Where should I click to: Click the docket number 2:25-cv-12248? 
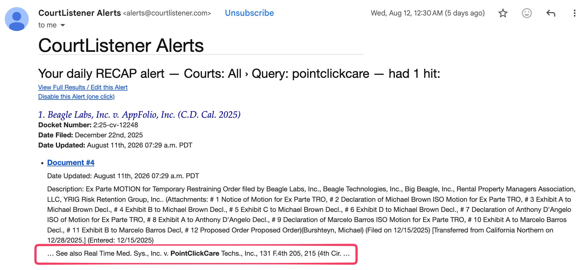pyautogui.click(x=116, y=125)
